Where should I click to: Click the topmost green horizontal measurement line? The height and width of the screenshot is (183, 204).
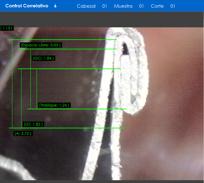(61, 40)
